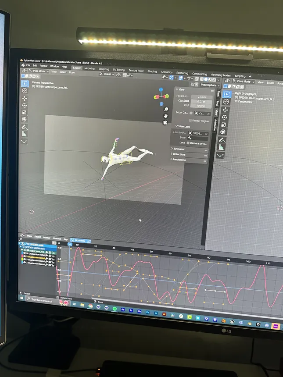The image size is (283, 377).
Task: Enable Lock Camera to View checkbox
Action: tap(188, 143)
